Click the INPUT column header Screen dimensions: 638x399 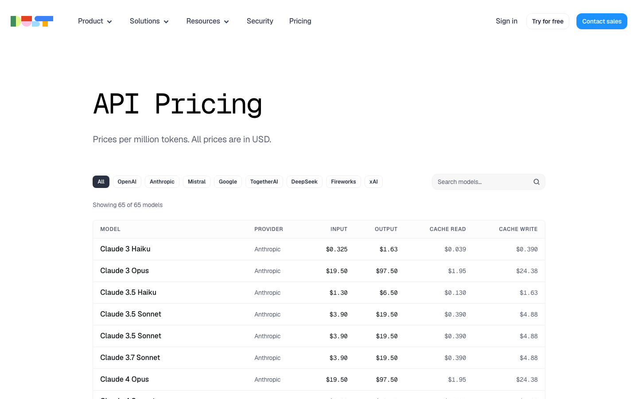pyautogui.click(x=339, y=229)
